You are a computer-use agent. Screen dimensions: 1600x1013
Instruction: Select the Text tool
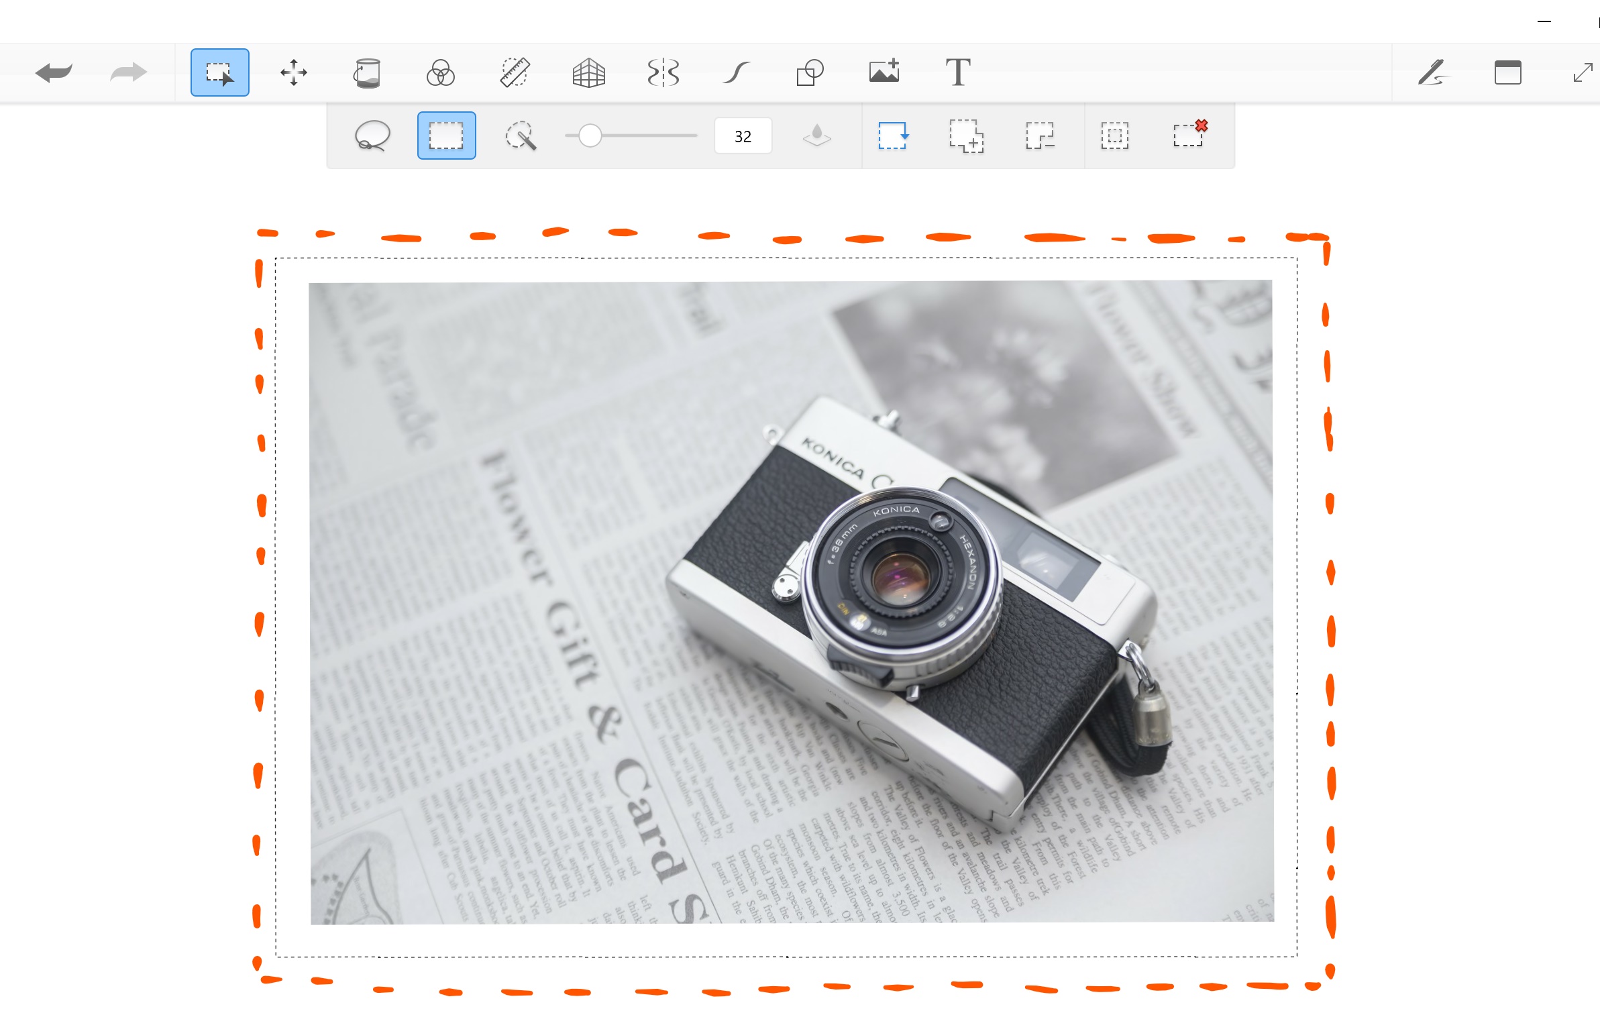[958, 72]
